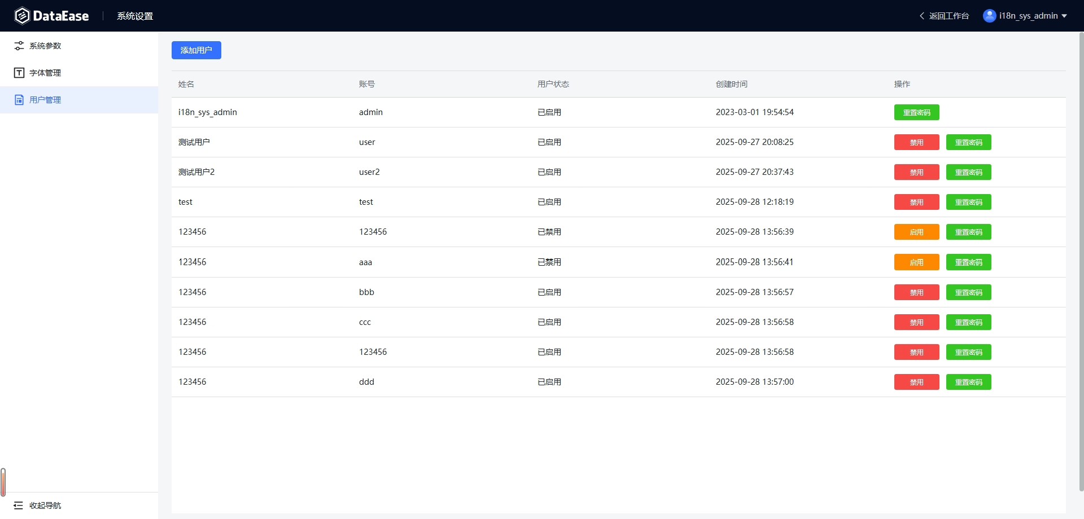Image resolution: width=1084 pixels, height=519 pixels.
Task: Disable the enabled account numbered 123456
Action: pos(917,352)
